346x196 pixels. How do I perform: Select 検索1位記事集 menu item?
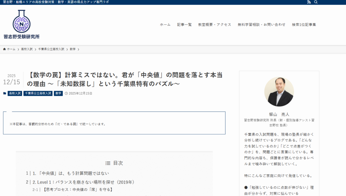(304, 25)
